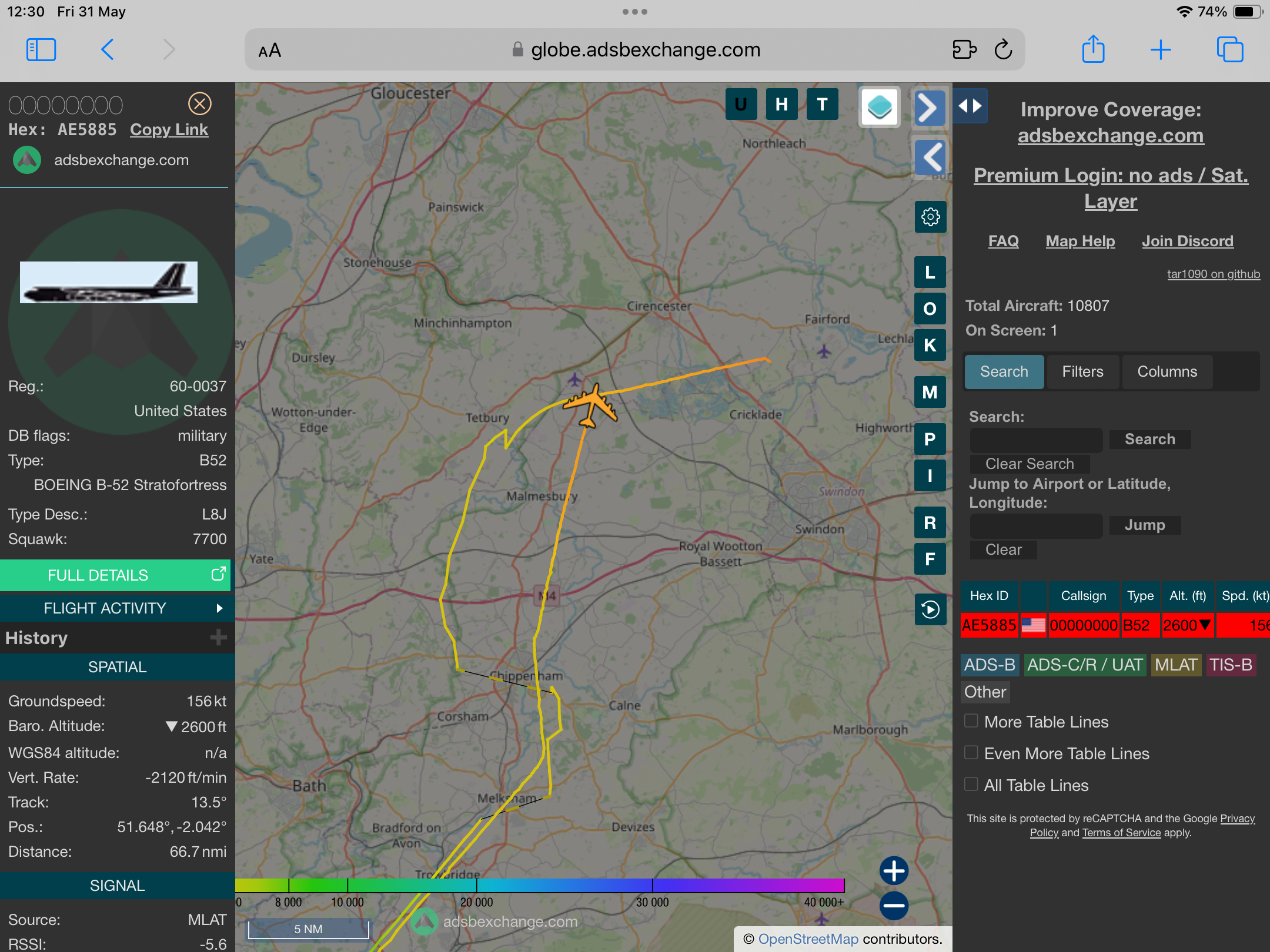Click purple airport marker near Tetbury
The image size is (1270, 952).
click(575, 379)
